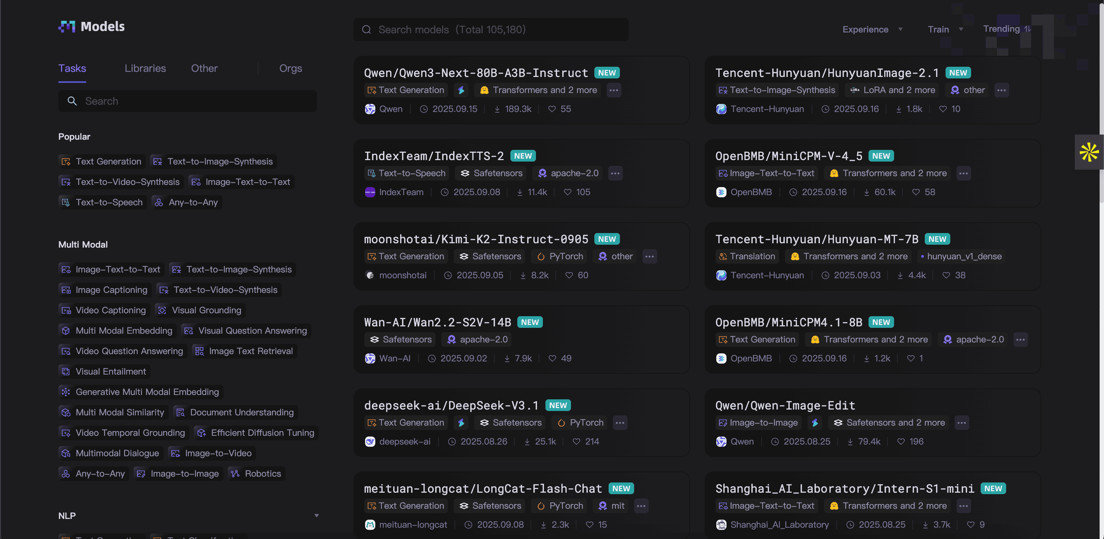This screenshot has width=1104, height=539.
Task: Filter by Visual Question Answering task
Action: point(246,330)
